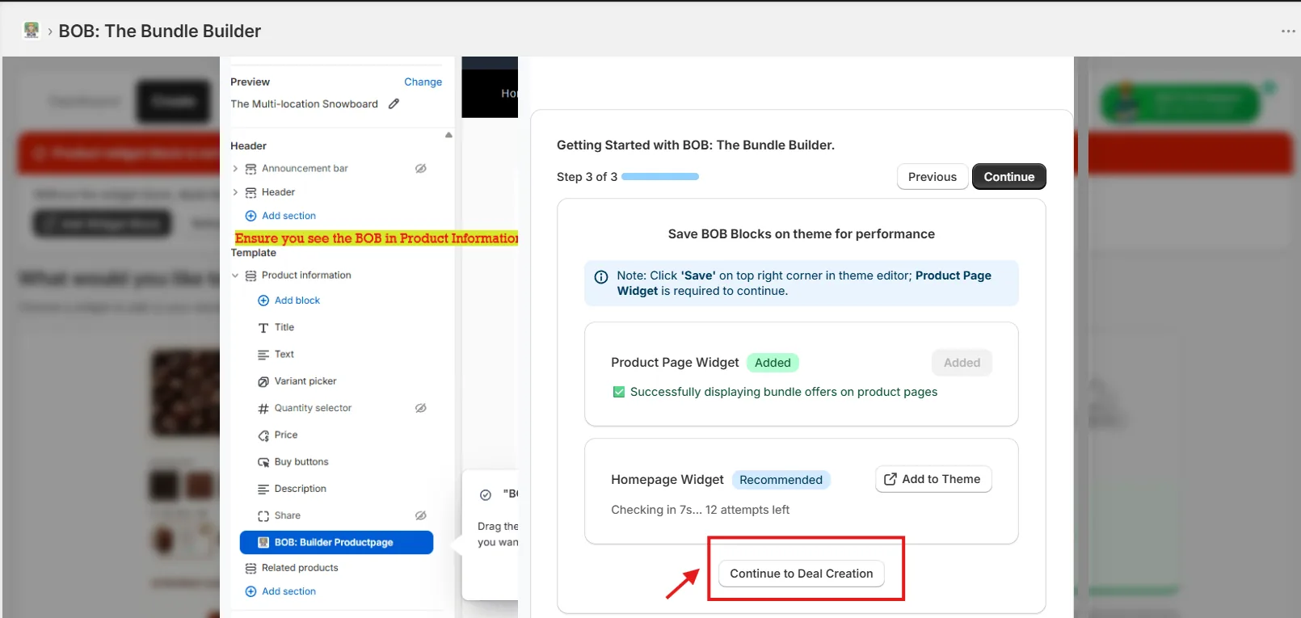Screen dimensions: 1301x618
Task: Click the disabled Added button
Action: point(962,363)
